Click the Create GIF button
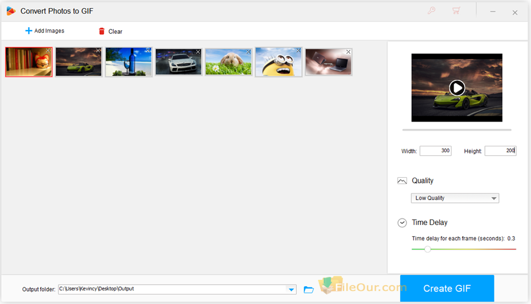Viewport: 531px width, 304px height. [x=447, y=289]
